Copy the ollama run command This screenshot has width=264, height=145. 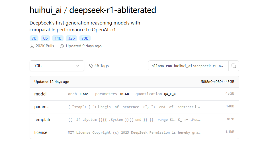(x=234, y=66)
